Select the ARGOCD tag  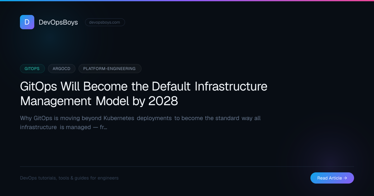[62, 68]
